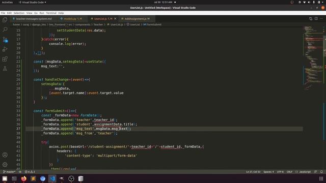The width and height of the screenshot is (326, 183).
Task: Change end of line sequence CRLF
Action: tap(289, 172)
